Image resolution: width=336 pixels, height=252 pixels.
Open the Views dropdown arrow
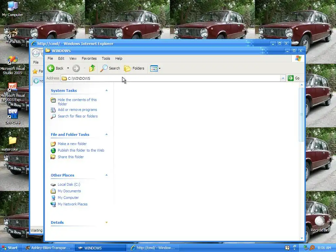tap(160, 69)
